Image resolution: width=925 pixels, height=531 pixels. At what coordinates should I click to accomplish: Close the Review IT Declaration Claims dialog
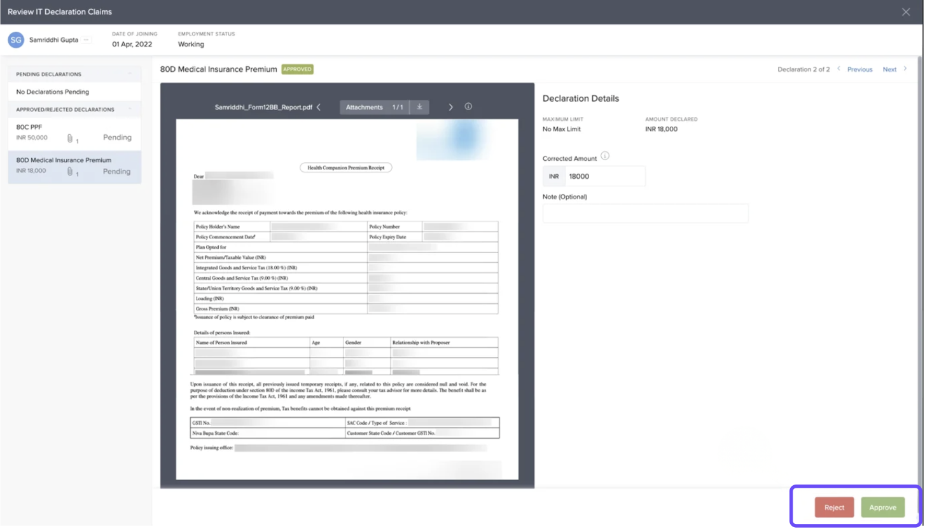click(x=906, y=12)
